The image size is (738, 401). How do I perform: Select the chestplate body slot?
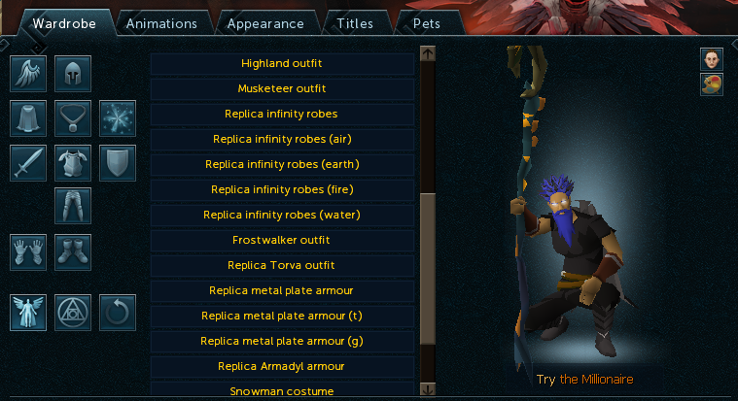coord(73,163)
